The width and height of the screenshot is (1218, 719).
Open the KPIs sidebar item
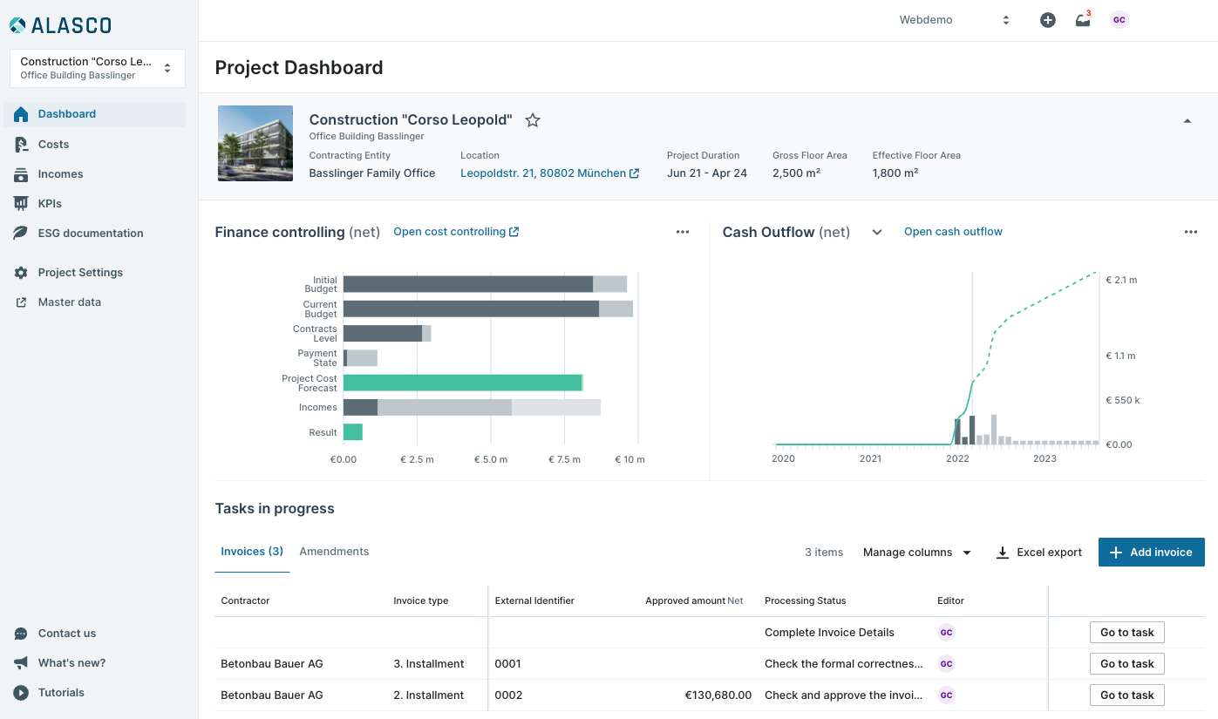(x=50, y=204)
